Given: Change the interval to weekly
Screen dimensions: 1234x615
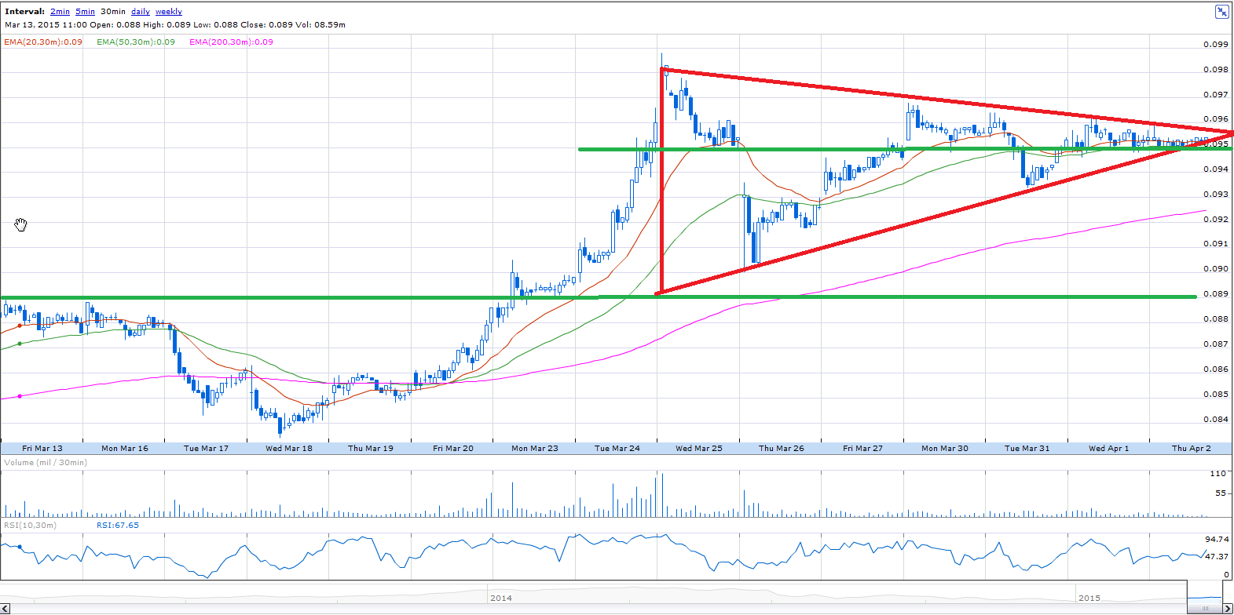Looking at the screenshot, I should coord(169,12).
